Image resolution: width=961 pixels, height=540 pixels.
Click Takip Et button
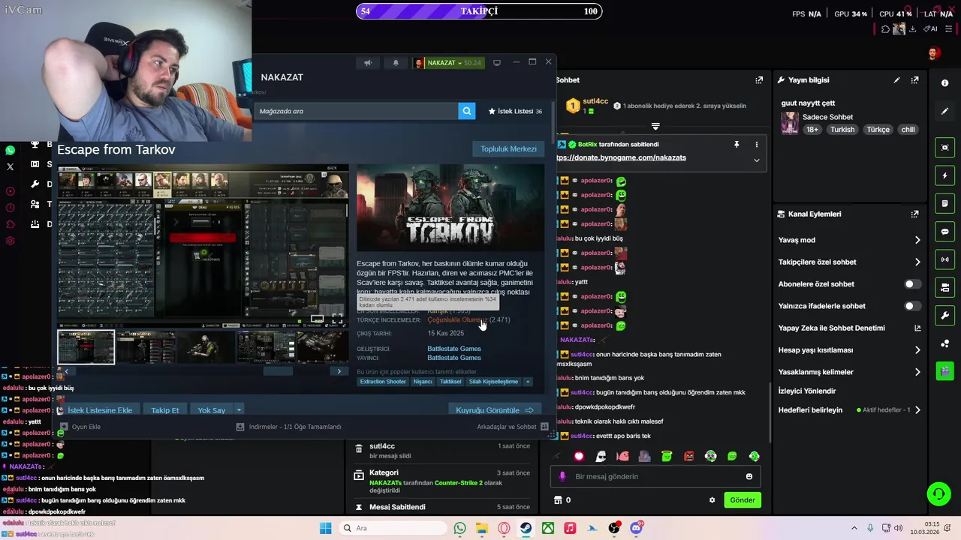tap(165, 410)
